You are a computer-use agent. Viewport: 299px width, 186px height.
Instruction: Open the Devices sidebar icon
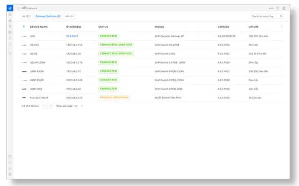(10, 32)
